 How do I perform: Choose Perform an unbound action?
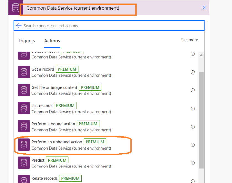(57, 142)
